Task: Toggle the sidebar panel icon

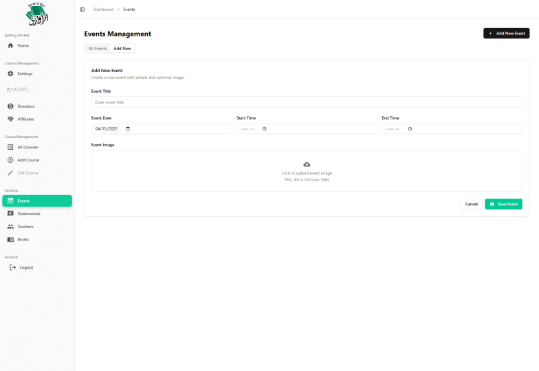Action: (x=82, y=10)
